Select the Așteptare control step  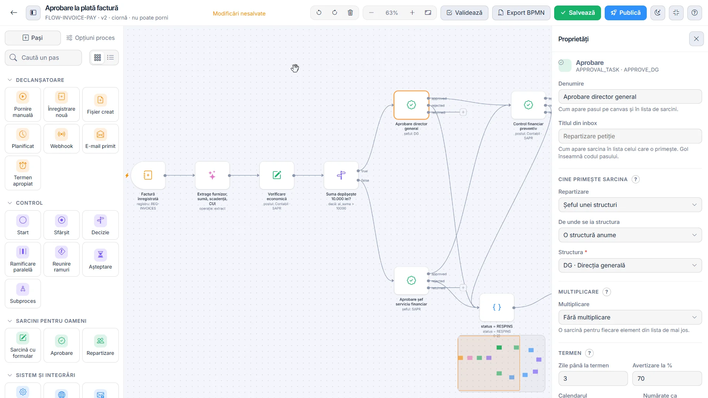100,259
